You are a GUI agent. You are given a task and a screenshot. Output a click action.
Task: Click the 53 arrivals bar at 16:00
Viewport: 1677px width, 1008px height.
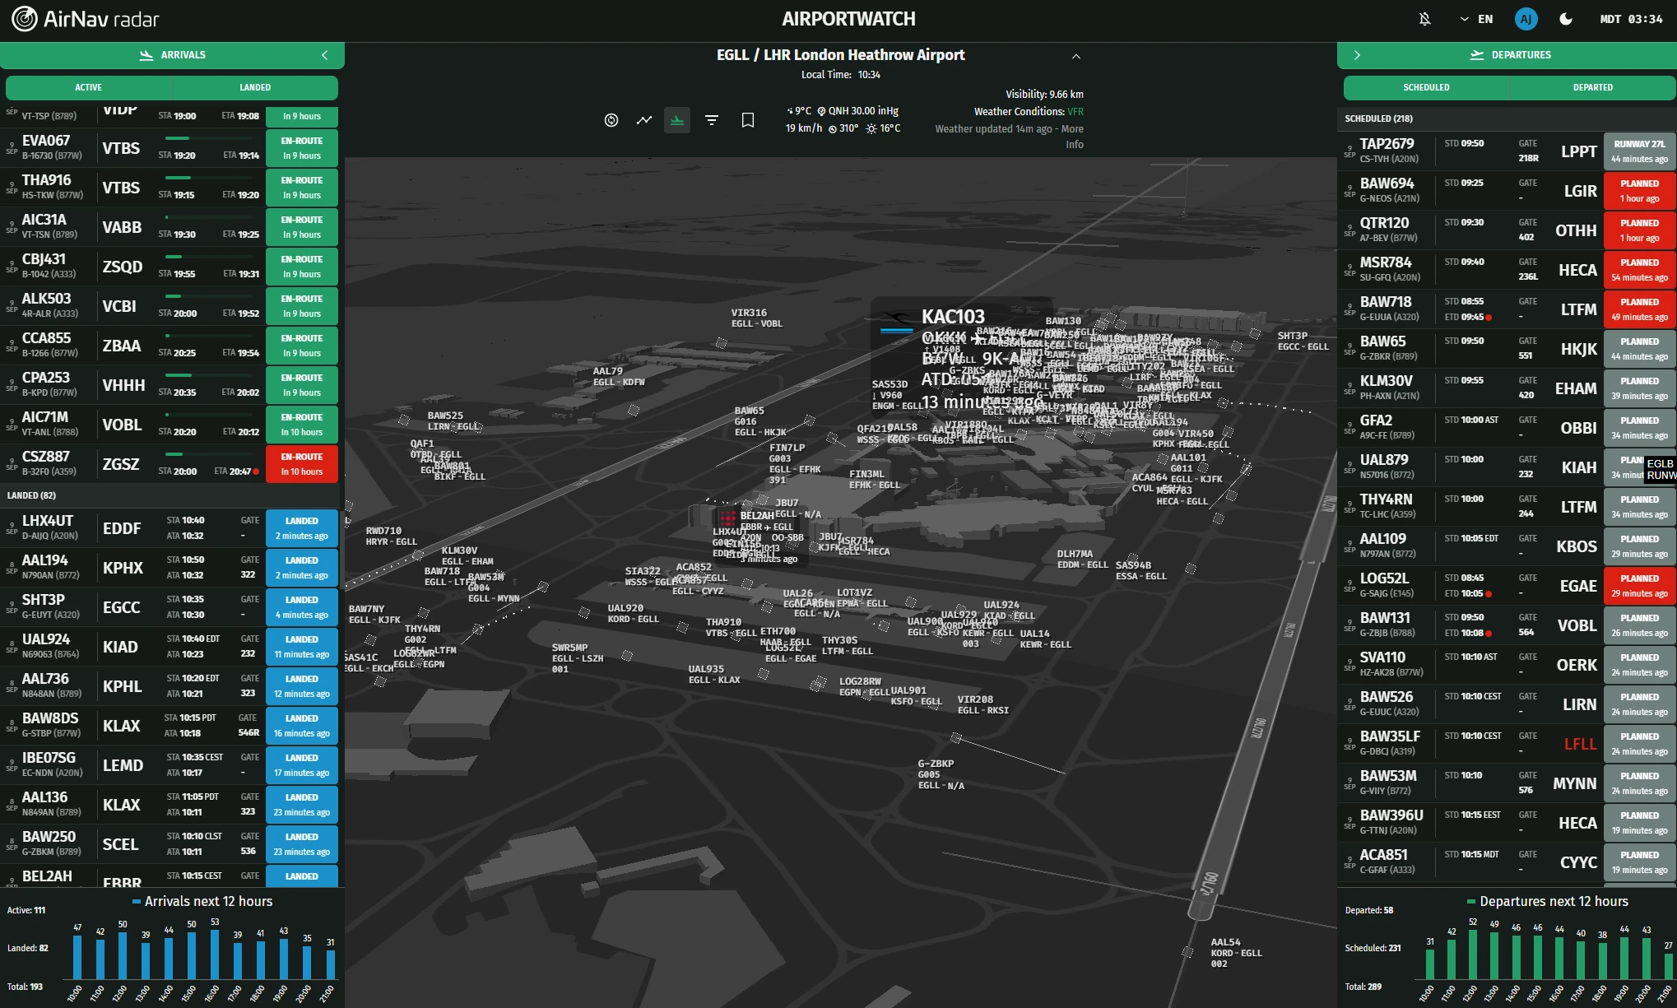(x=215, y=955)
